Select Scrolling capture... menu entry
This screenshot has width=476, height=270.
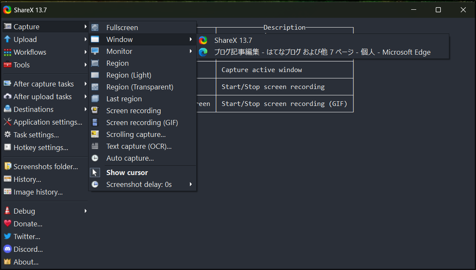[143, 134]
